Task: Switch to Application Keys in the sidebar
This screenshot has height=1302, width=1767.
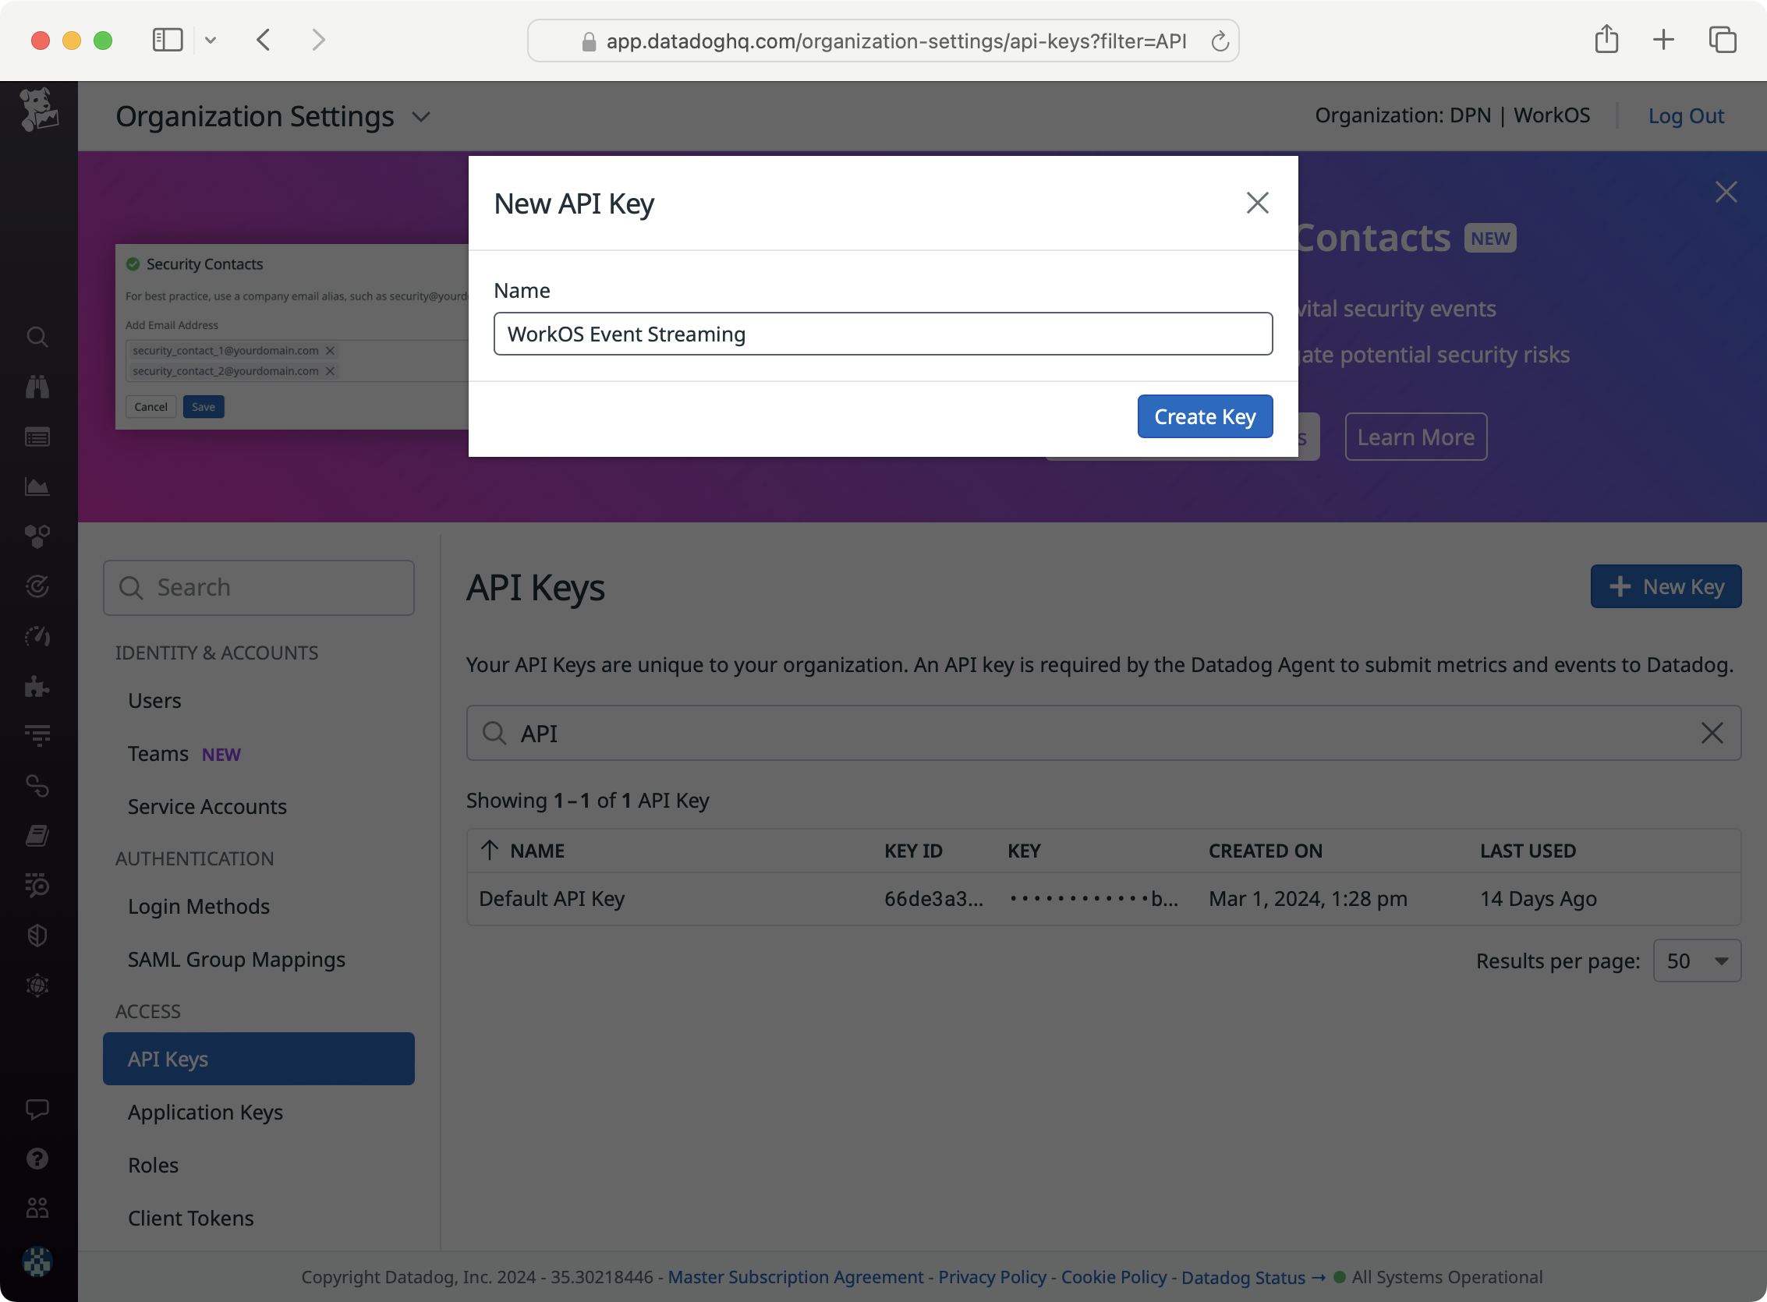Action: point(205,1112)
